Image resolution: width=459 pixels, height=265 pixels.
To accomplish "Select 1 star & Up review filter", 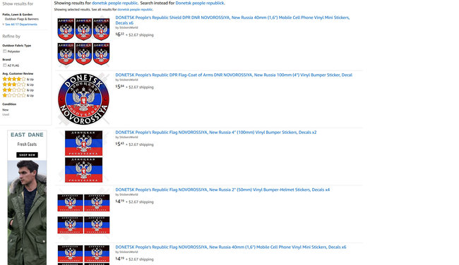I will click(x=18, y=95).
